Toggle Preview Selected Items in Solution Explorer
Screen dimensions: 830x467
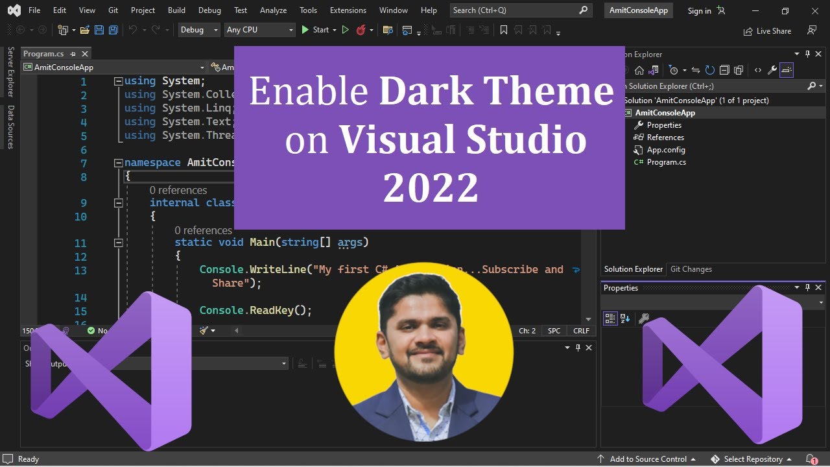[787, 70]
